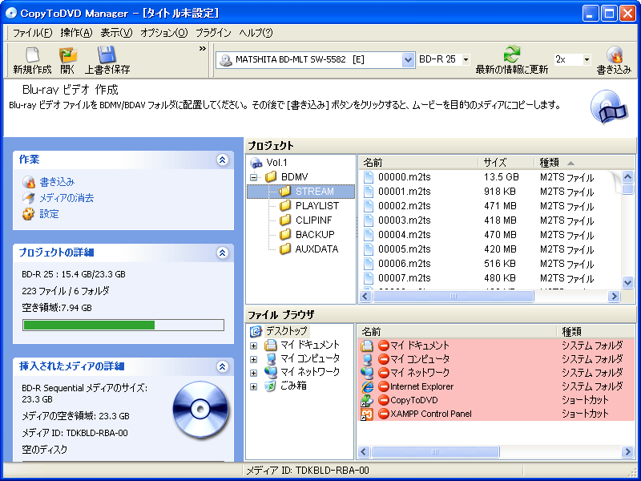Click the Vol.1 disc icon in project tree
Screen dimensions: 641x481
[x=256, y=163]
